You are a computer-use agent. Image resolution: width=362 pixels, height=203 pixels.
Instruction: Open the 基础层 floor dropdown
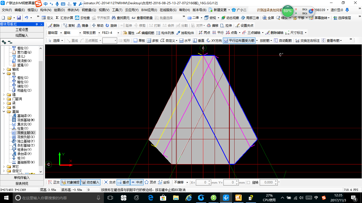tap(61, 33)
